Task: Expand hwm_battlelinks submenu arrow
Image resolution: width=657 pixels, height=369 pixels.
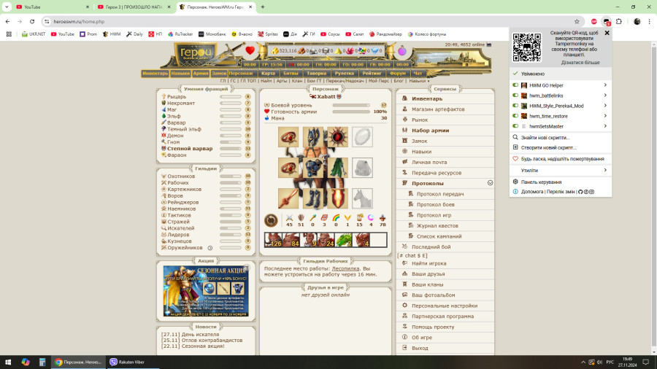Action: (605, 96)
